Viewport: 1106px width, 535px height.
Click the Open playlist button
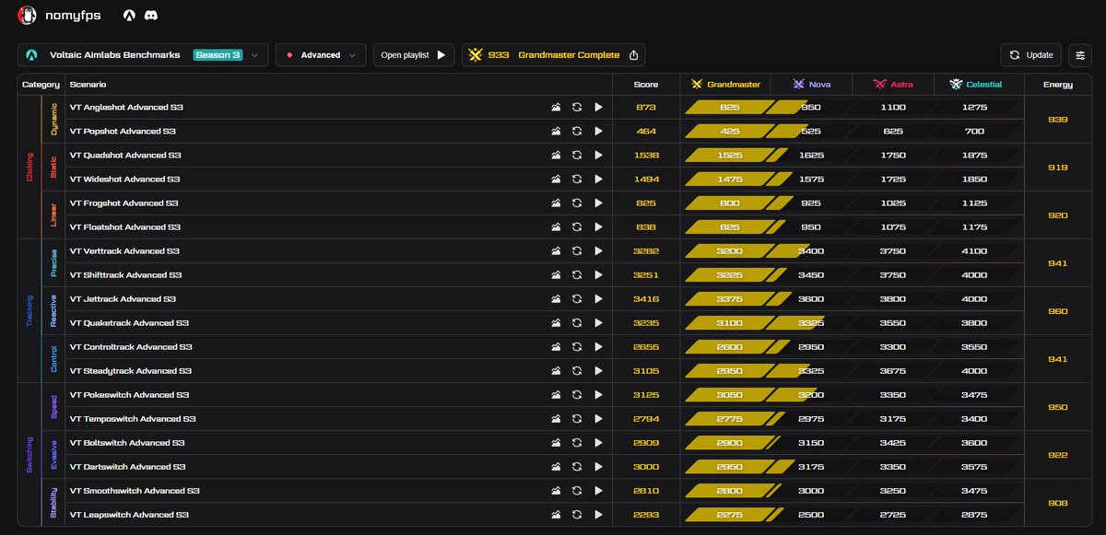414,55
